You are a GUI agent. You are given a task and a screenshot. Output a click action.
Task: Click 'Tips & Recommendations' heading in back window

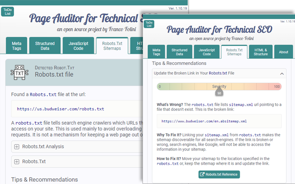(44, 179)
